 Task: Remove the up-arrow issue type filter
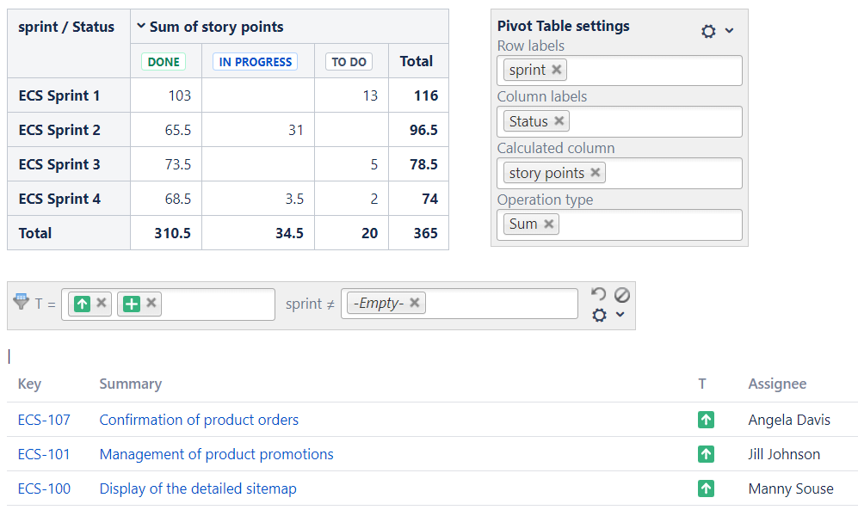102,303
